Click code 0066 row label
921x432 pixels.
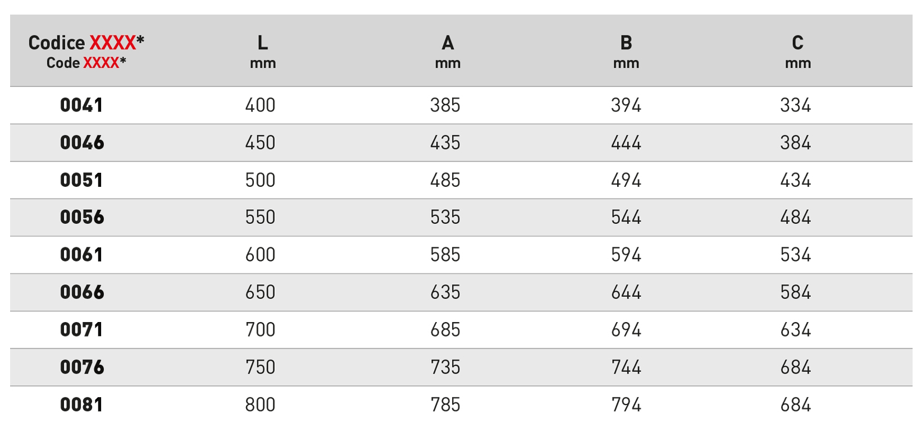[82, 292]
